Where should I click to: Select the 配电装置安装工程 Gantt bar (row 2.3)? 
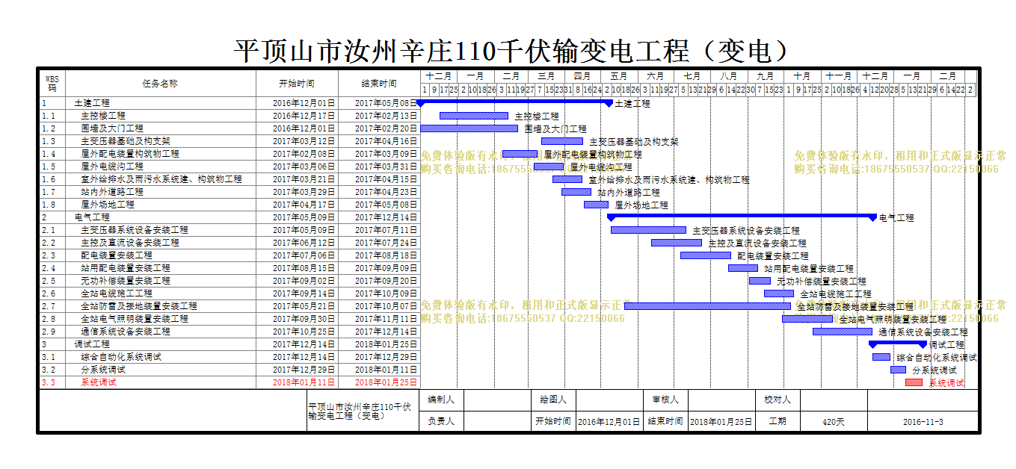coord(706,255)
